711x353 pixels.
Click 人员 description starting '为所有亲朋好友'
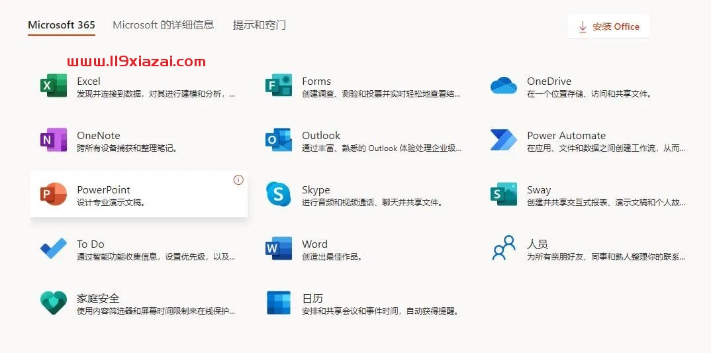coord(606,257)
